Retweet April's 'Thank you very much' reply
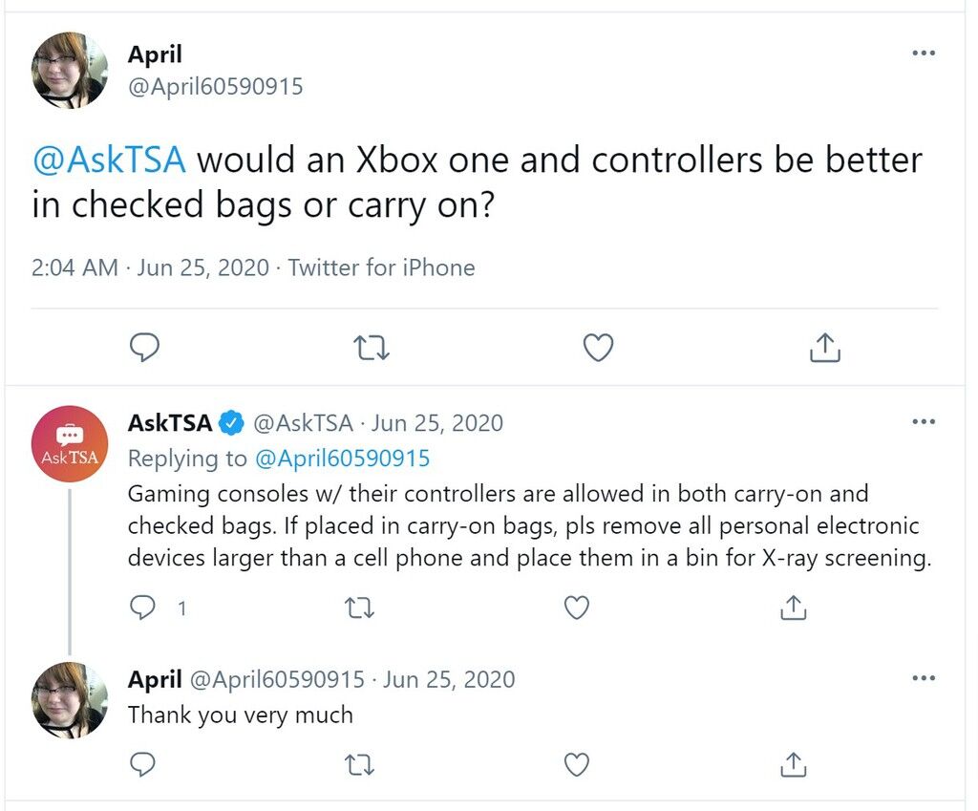 [x=359, y=765]
